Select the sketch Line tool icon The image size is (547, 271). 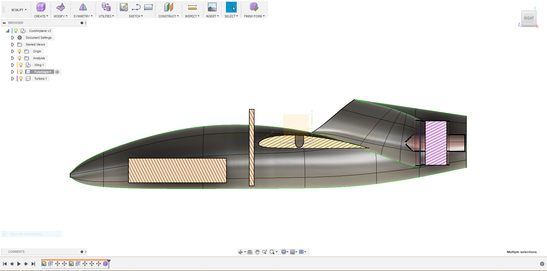136,7
